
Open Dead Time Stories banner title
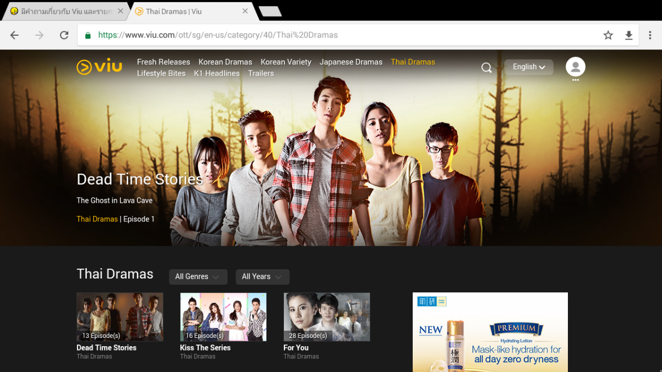(140, 179)
